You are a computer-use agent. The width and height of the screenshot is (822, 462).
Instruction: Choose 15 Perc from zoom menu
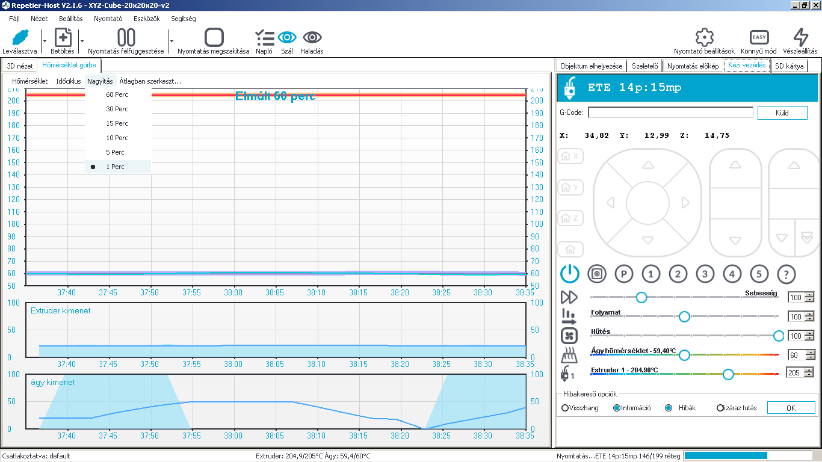click(x=117, y=123)
